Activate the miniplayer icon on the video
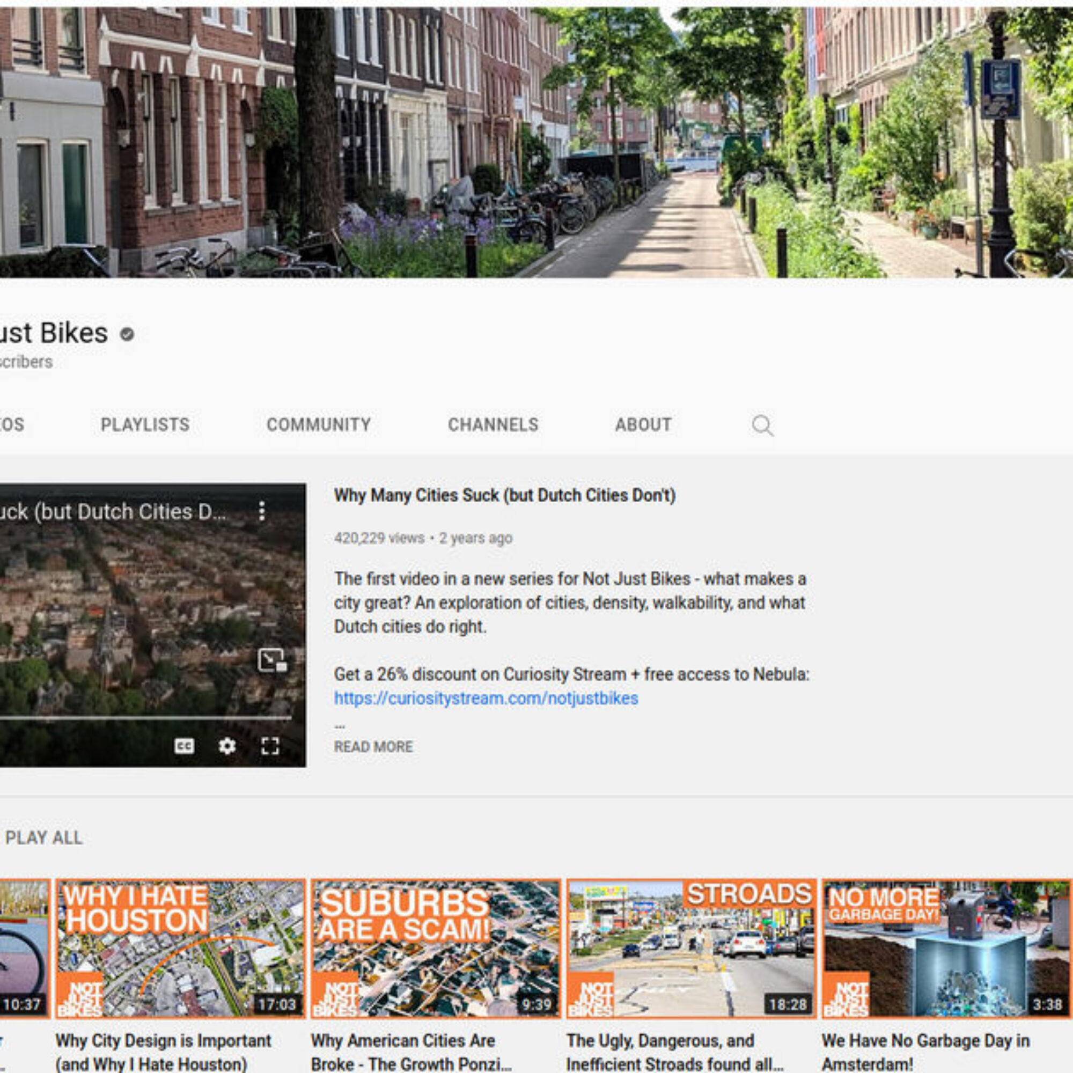This screenshot has height=1073, width=1073. click(272, 660)
